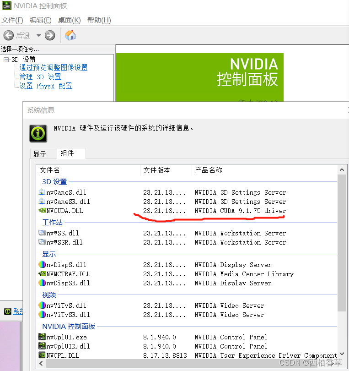Click the vertical scrollbar thumb in the file list
This screenshot has width=349, height=371.
342,243
